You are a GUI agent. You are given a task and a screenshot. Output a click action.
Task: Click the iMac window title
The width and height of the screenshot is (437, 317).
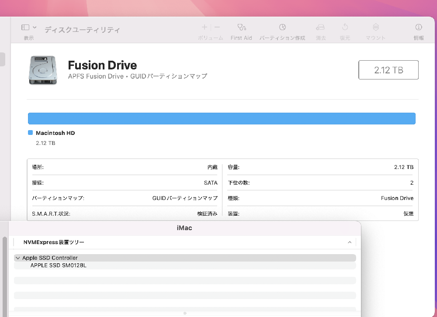[x=184, y=228]
